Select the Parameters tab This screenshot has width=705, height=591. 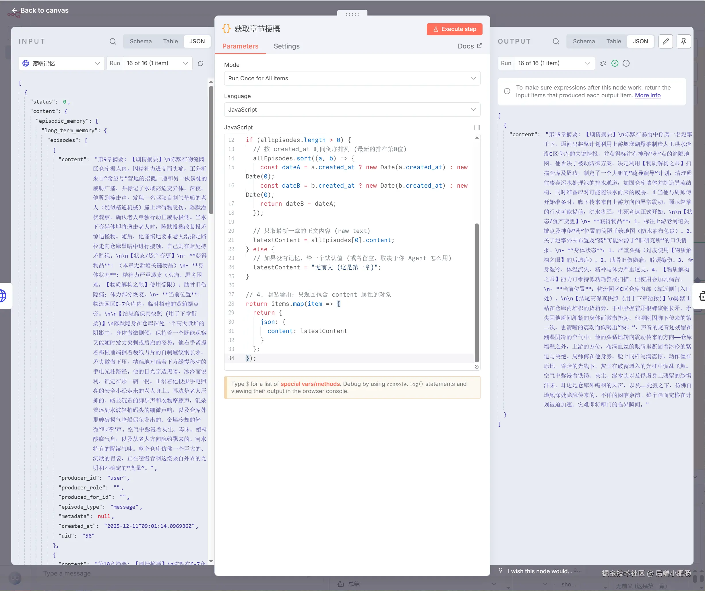pos(240,46)
